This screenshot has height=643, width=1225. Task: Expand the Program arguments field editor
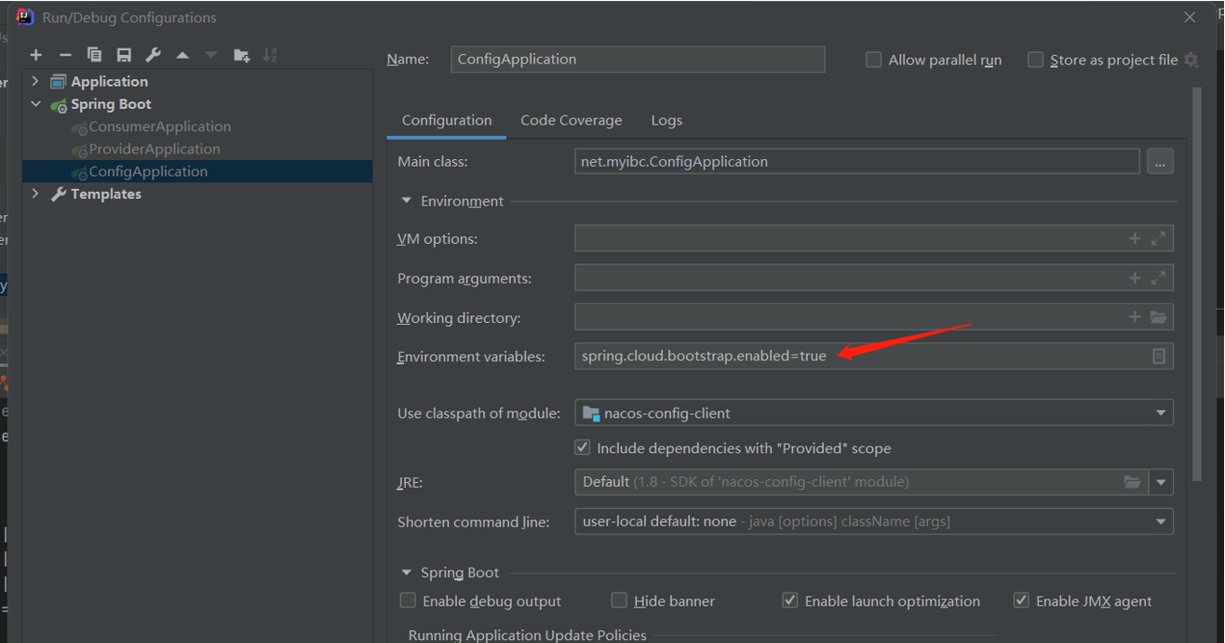(x=1158, y=278)
